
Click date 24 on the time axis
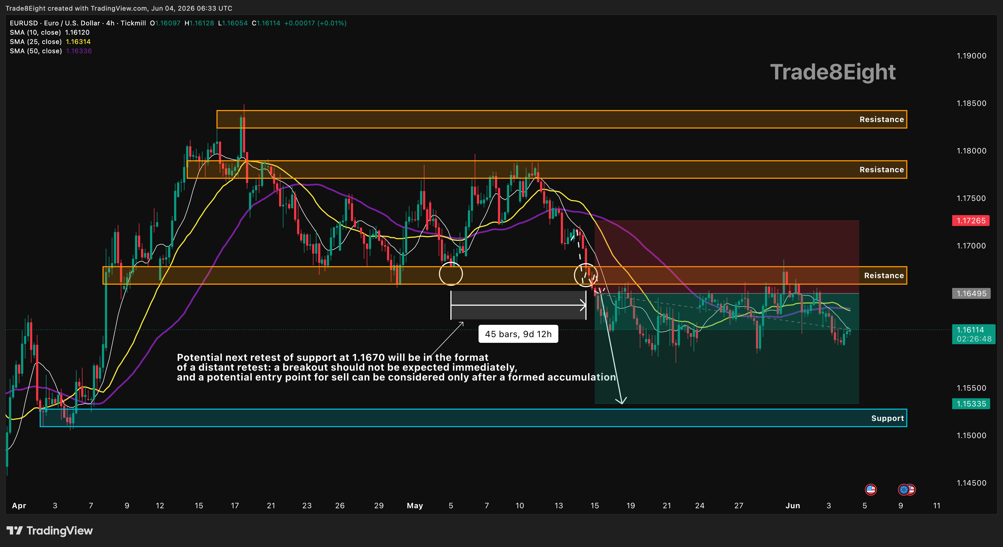(700, 506)
